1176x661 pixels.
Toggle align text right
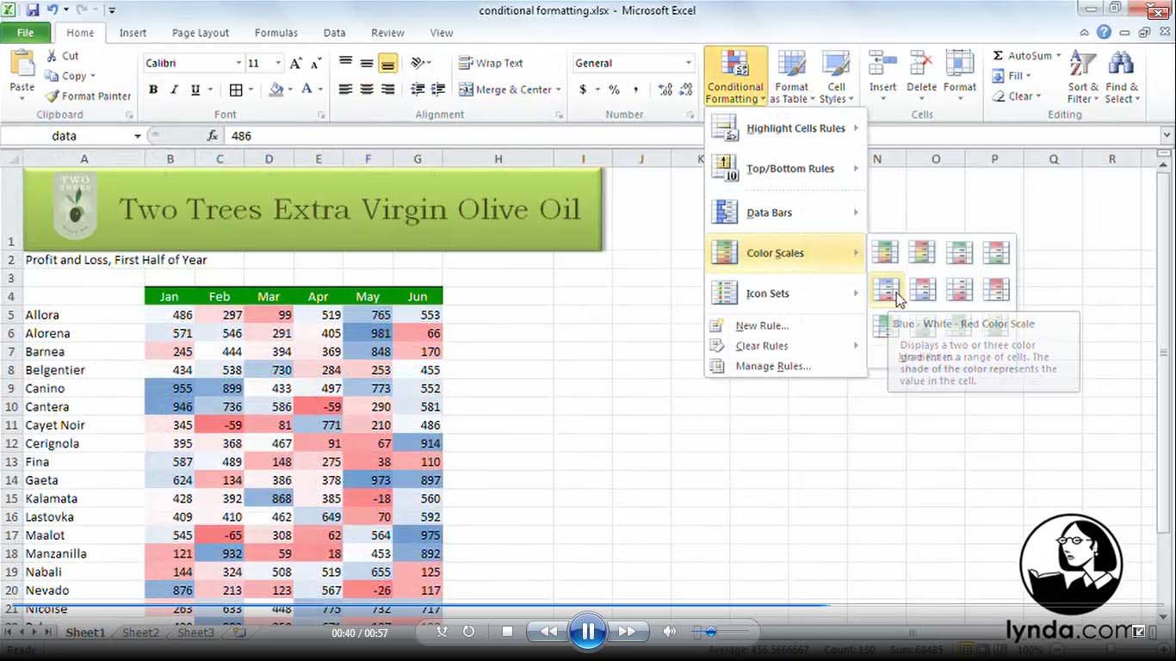click(387, 90)
